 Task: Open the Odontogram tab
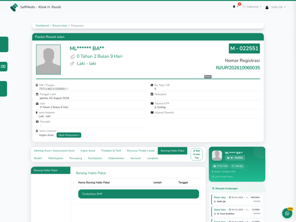point(55,158)
